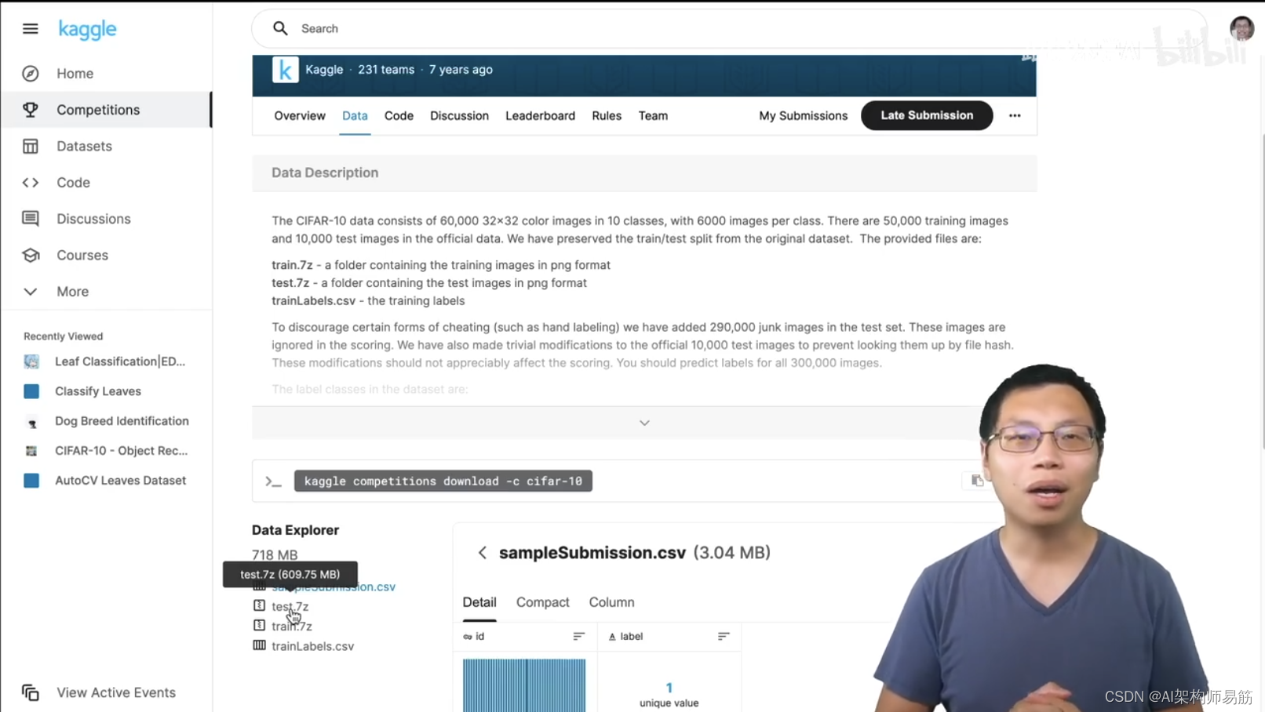
Task: Open the three-dot more options menu
Action: [1015, 115]
